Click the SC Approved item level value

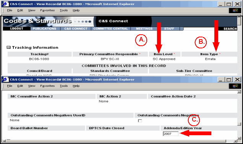point(164,59)
